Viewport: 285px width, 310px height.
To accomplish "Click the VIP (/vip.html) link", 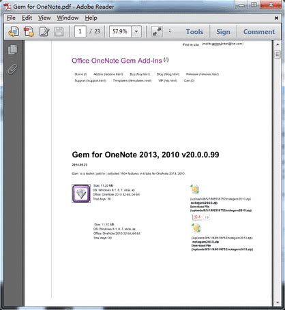I will click(168, 80).
